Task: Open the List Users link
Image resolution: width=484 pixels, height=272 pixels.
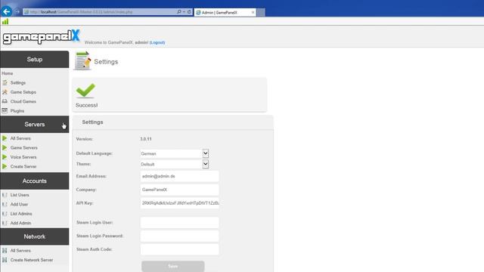Action: point(20,195)
